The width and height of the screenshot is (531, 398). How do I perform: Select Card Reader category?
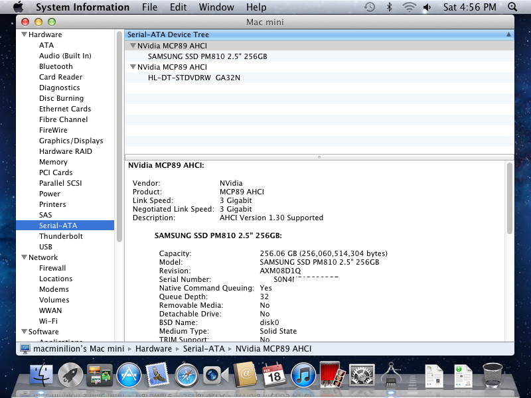point(60,77)
